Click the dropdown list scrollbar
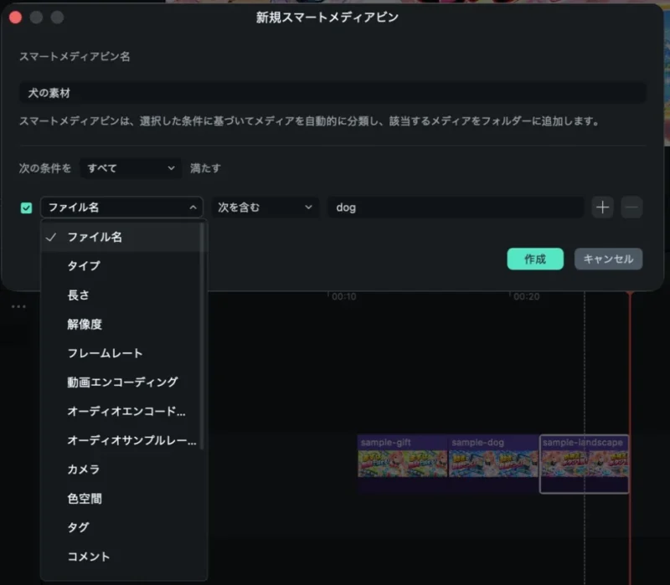The width and height of the screenshot is (670, 585). click(x=202, y=336)
